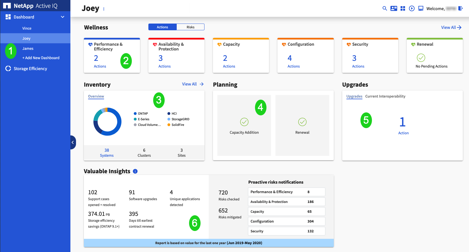The width and height of the screenshot is (469, 252).
Task: Click the StorageGRID legend color dot
Action: (169, 119)
